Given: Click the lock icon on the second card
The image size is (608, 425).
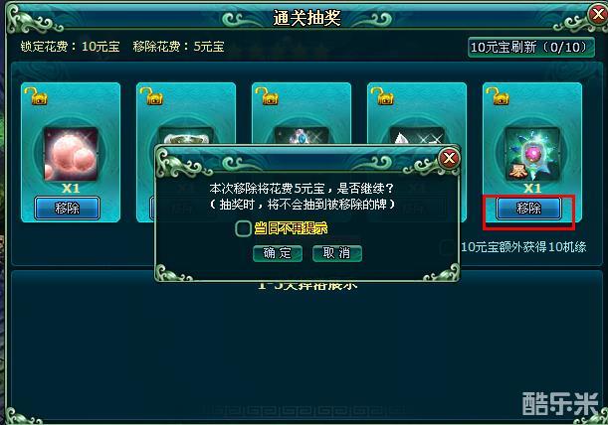Looking at the screenshot, I should tap(151, 96).
